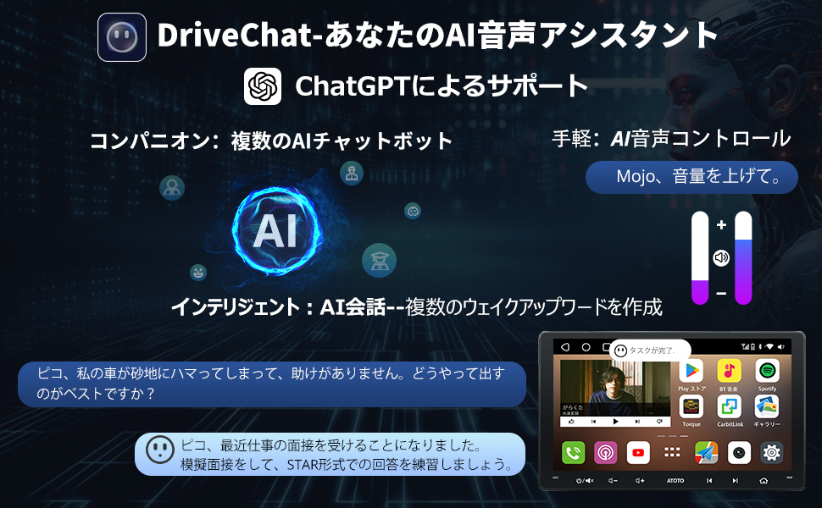The width and height of the screenshot is (822, 508).
Task: Go to next track in the music widget
Action: point(637,422)
